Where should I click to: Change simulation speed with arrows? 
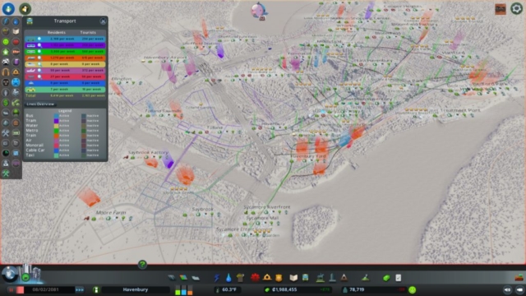(80, 289)
